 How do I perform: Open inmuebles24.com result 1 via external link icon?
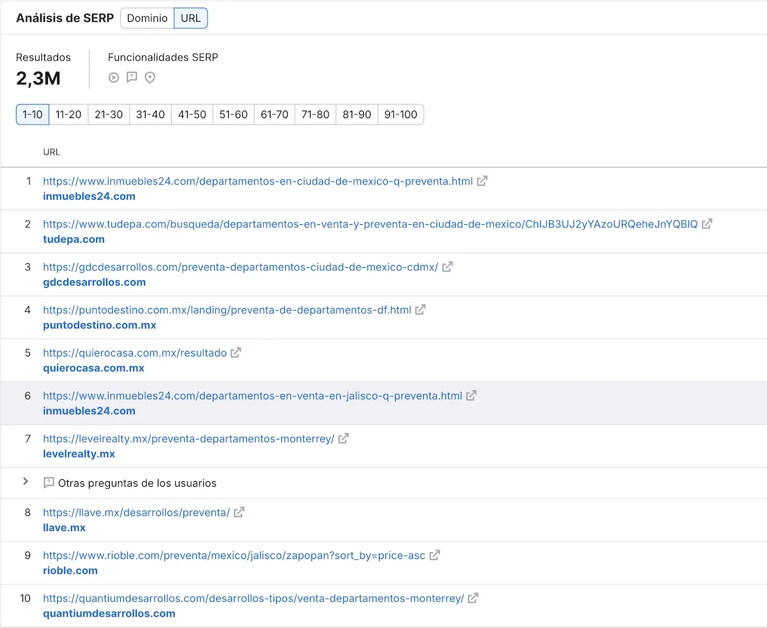pyautogui.click(x=481, y=181)
